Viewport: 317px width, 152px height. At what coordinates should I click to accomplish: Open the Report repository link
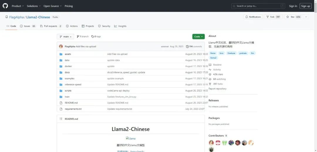[217, 89]
